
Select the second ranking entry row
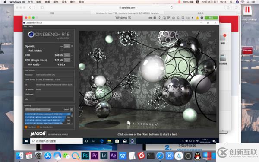(47, 117)
